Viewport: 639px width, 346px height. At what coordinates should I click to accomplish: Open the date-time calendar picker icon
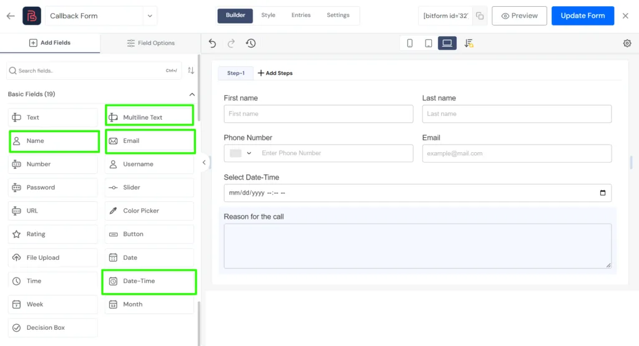tap(603, 193)
